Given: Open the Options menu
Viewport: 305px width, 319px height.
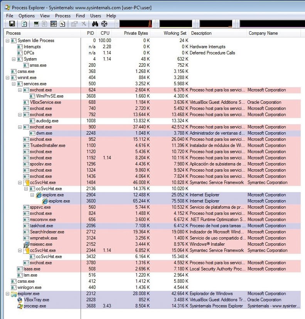Looking at the screenshot, I should click(27, 16).
